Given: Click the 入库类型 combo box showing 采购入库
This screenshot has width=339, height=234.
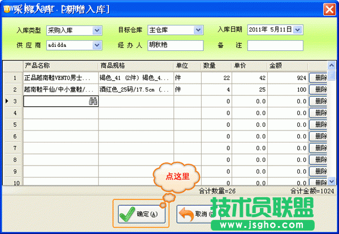Looking at the screenshot, I should coord(74,31).
